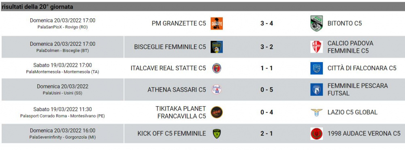Open the Bisceglie Femminile C5 team crest
This screenshot has height=150, width=405.
pos(216,47)
